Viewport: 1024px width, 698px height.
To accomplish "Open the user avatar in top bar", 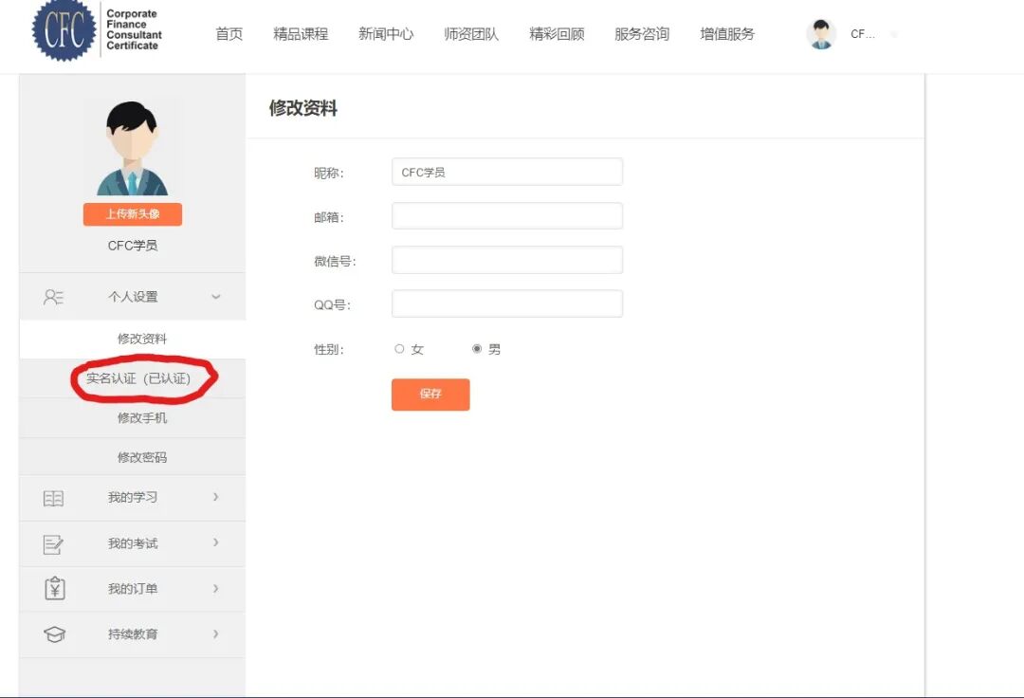I will (x=821, y=34).
